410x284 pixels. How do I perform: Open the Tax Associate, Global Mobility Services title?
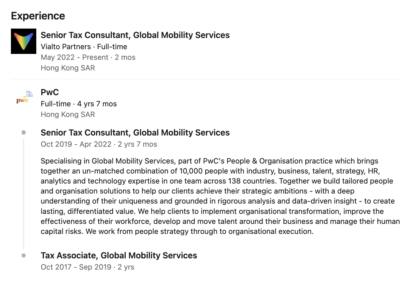pyautogui.click(x=119, y=255)
